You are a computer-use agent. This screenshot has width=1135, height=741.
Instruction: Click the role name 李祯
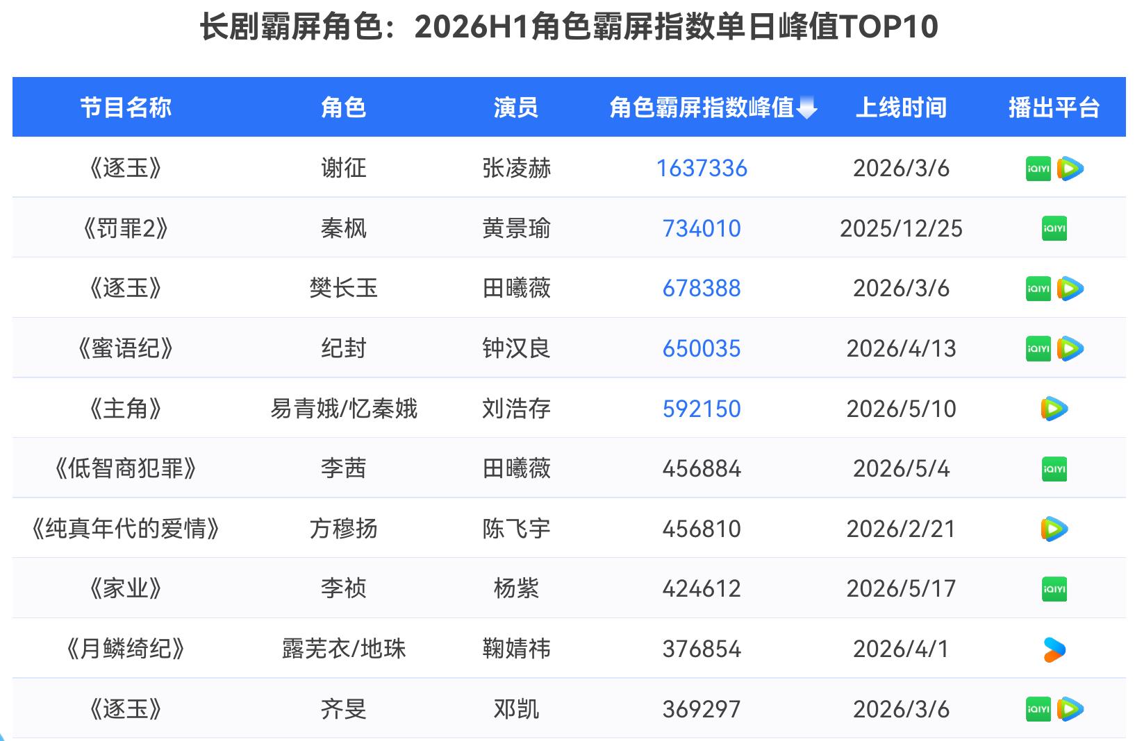pos(343,589)
